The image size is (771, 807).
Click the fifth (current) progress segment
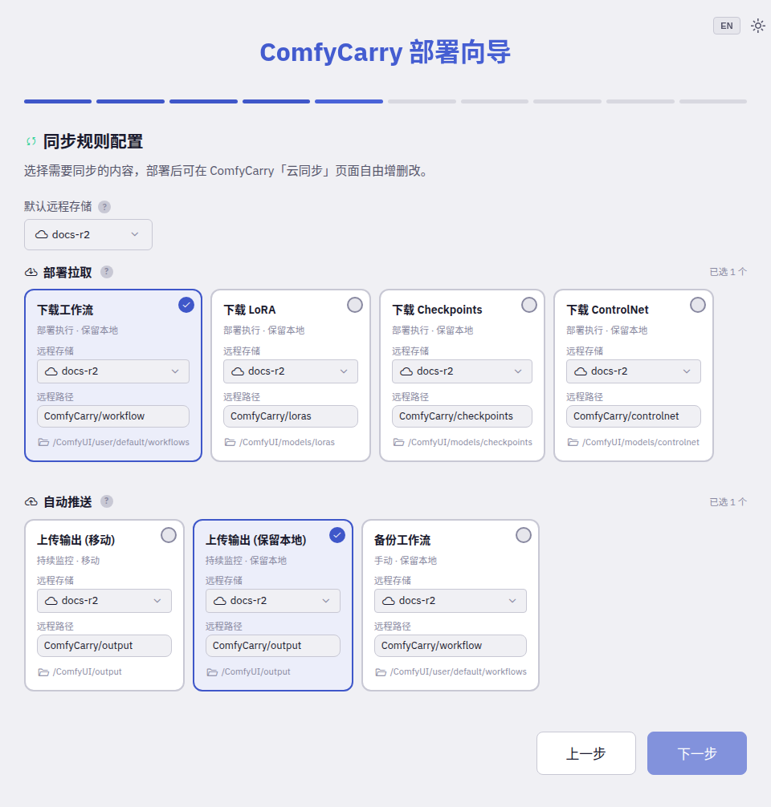349,101
